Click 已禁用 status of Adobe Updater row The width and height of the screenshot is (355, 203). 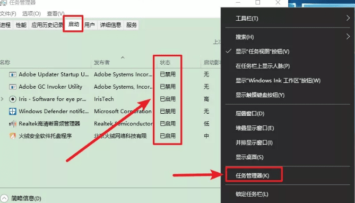(x=168, y=74)
